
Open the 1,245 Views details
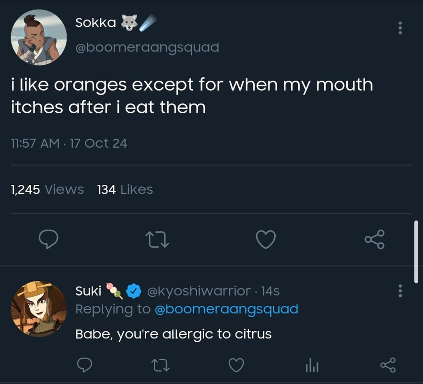[x=47, y=190]
